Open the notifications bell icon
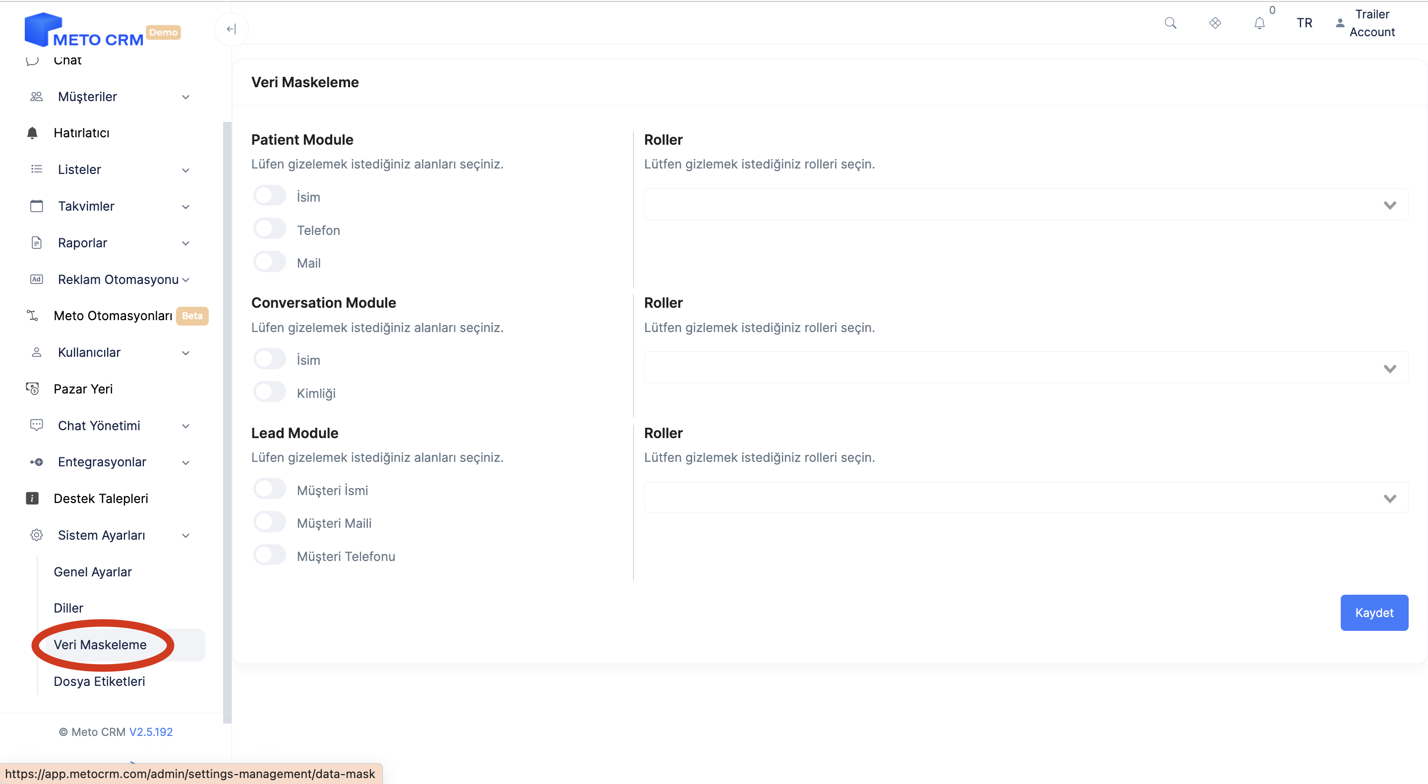The width and height of the screenshot is (1428, 784). pyautogui.click(x=1259, y=23)
